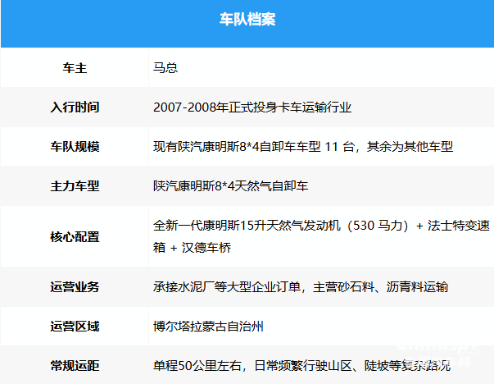
Task: Click the fleet size text mentioning 11 台
Action: [303, 147]
